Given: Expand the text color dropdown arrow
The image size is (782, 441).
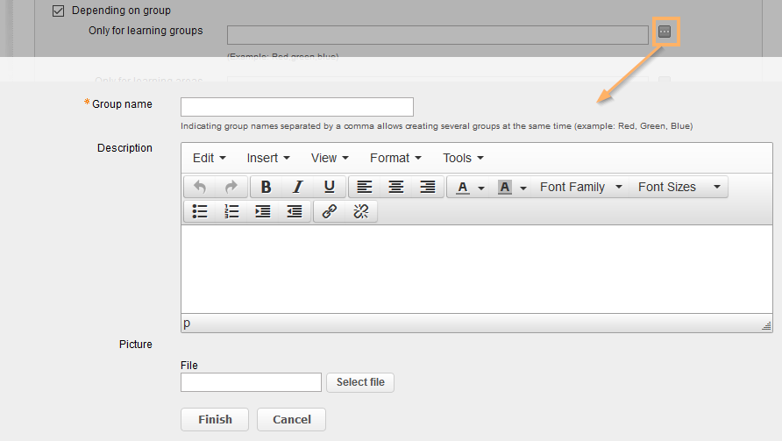Looking at the screenshot, I should (481, 188).
